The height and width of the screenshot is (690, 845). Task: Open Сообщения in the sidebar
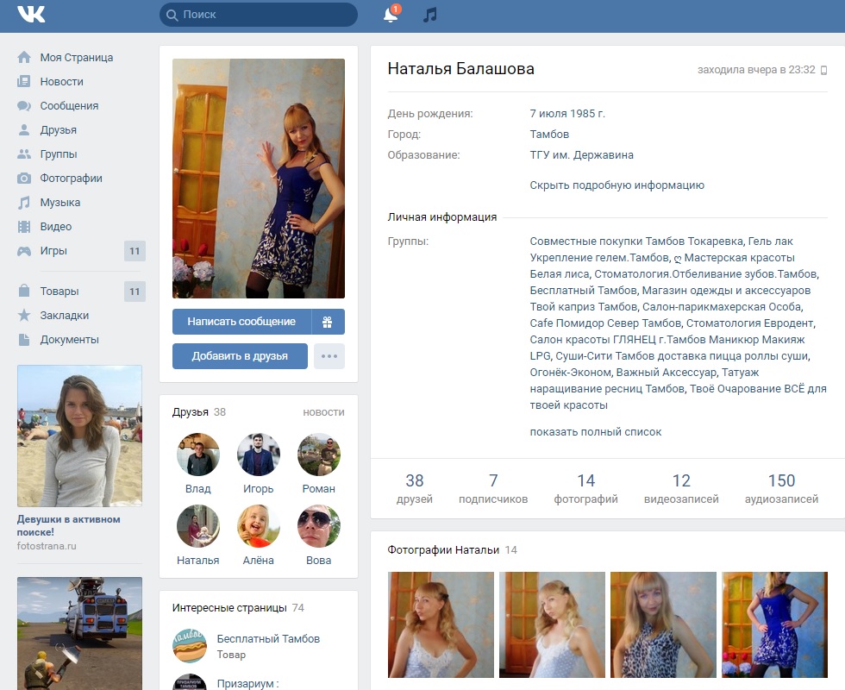point(69,105)
